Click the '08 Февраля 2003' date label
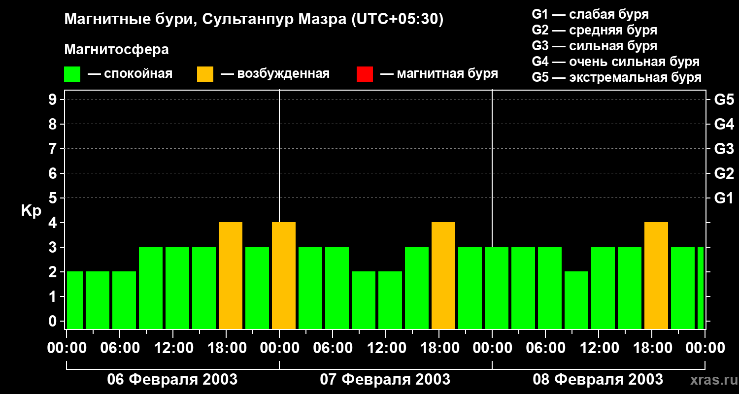The width and height of the screenshot is (739, 394). (x=598, y=380)
